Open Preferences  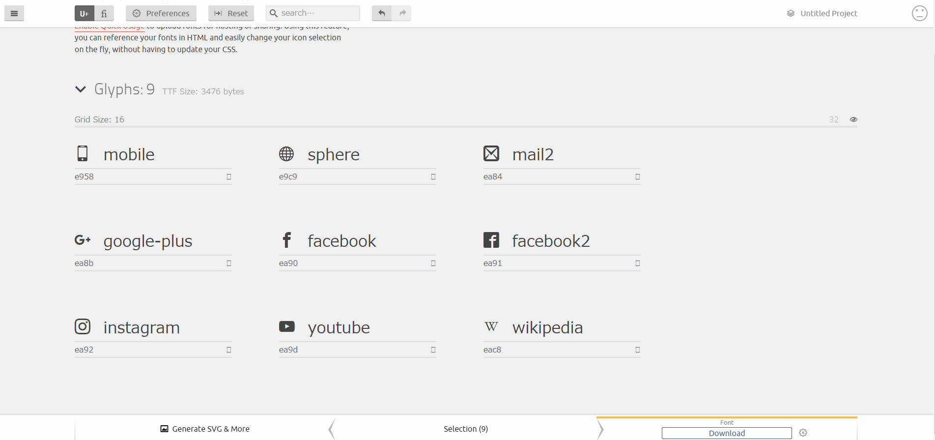(x=161, y=13)
